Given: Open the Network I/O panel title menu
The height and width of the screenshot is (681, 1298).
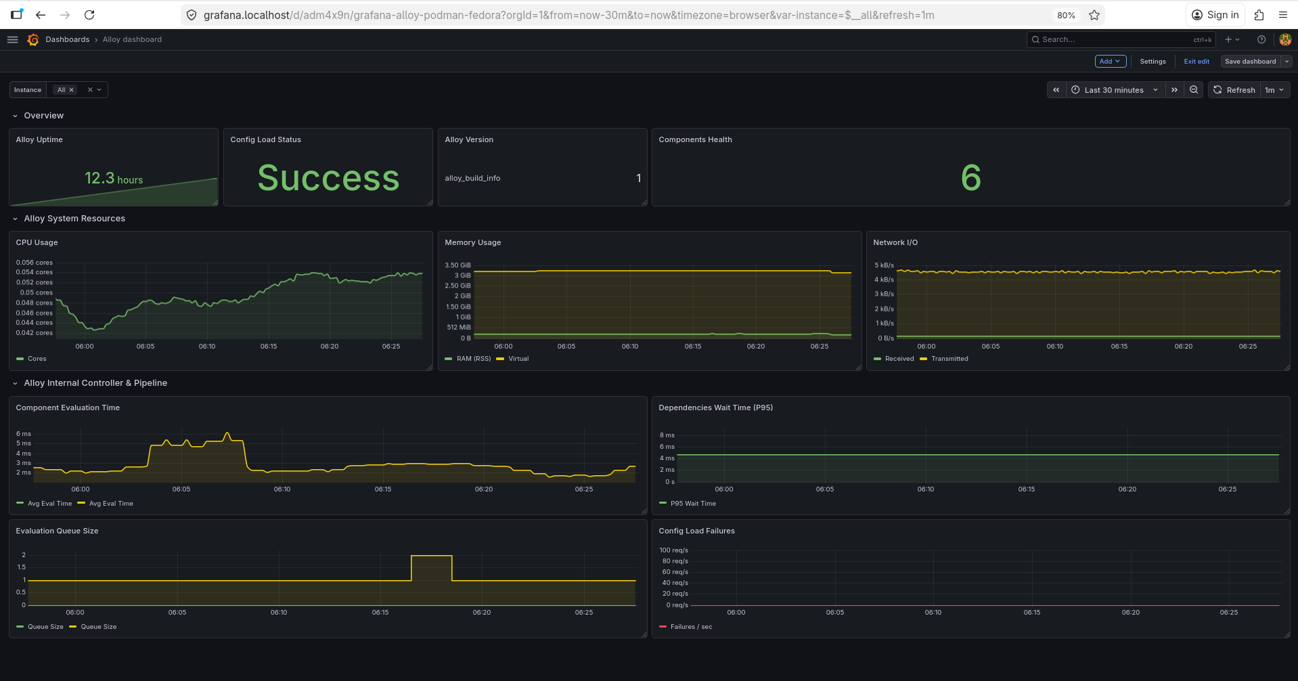Looking at the screenshot, I should tap(895, 242).
